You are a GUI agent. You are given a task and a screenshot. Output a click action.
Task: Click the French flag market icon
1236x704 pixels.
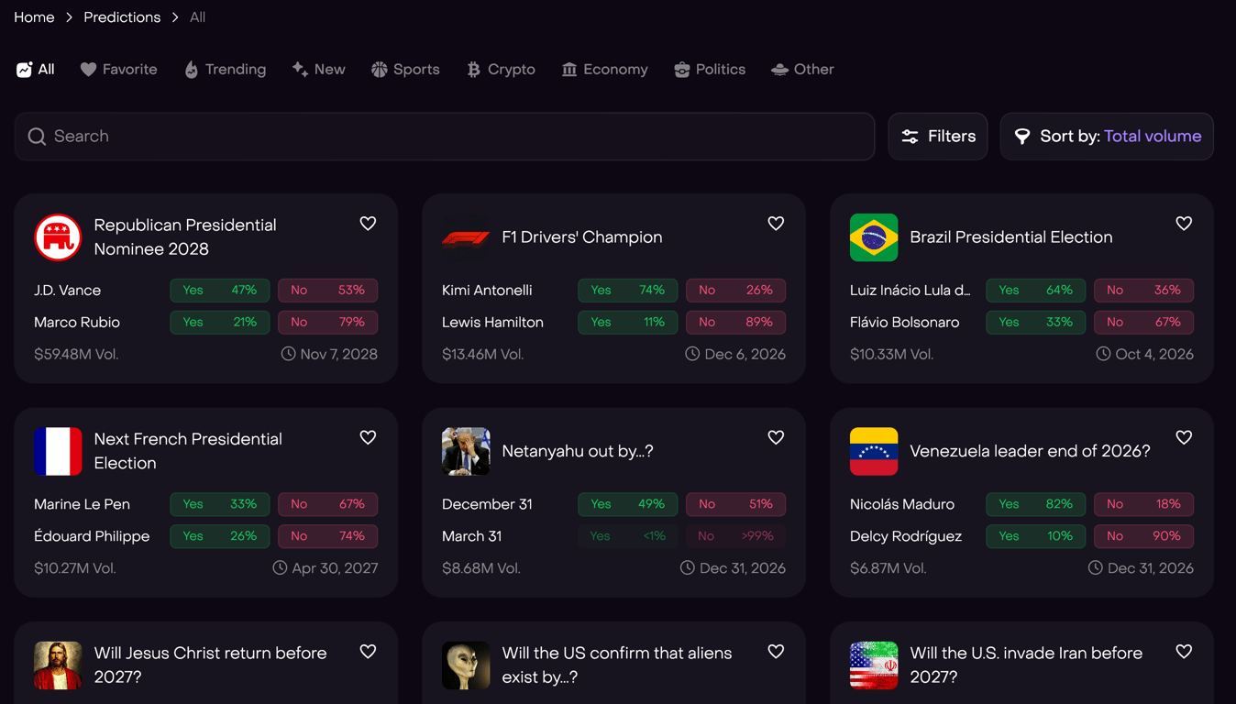pyautogui.click(x=58, y=451)
